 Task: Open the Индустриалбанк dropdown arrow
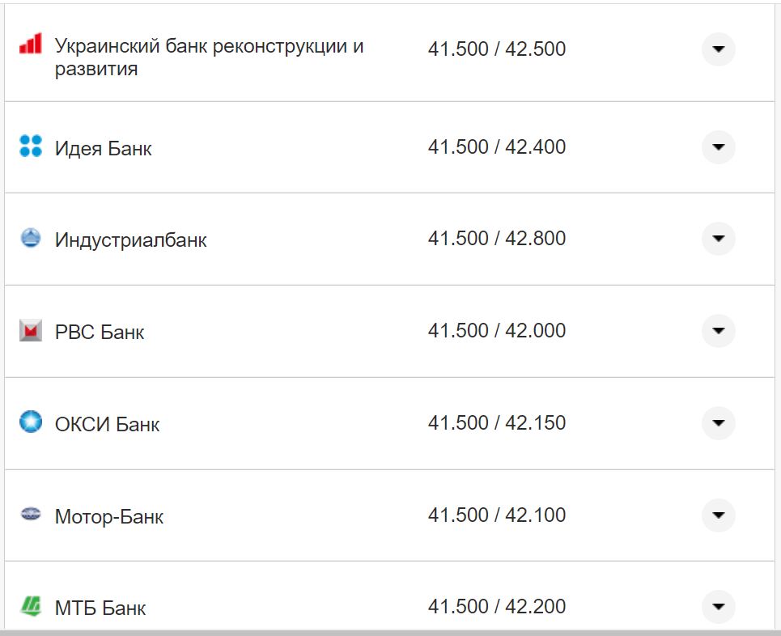coord(718,239)
